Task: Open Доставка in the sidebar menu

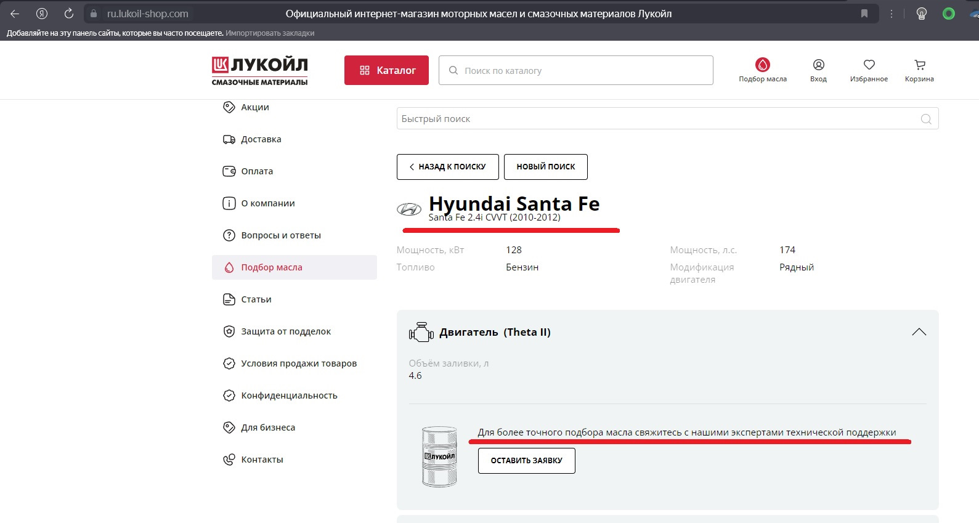Action: tap(261, 139)
